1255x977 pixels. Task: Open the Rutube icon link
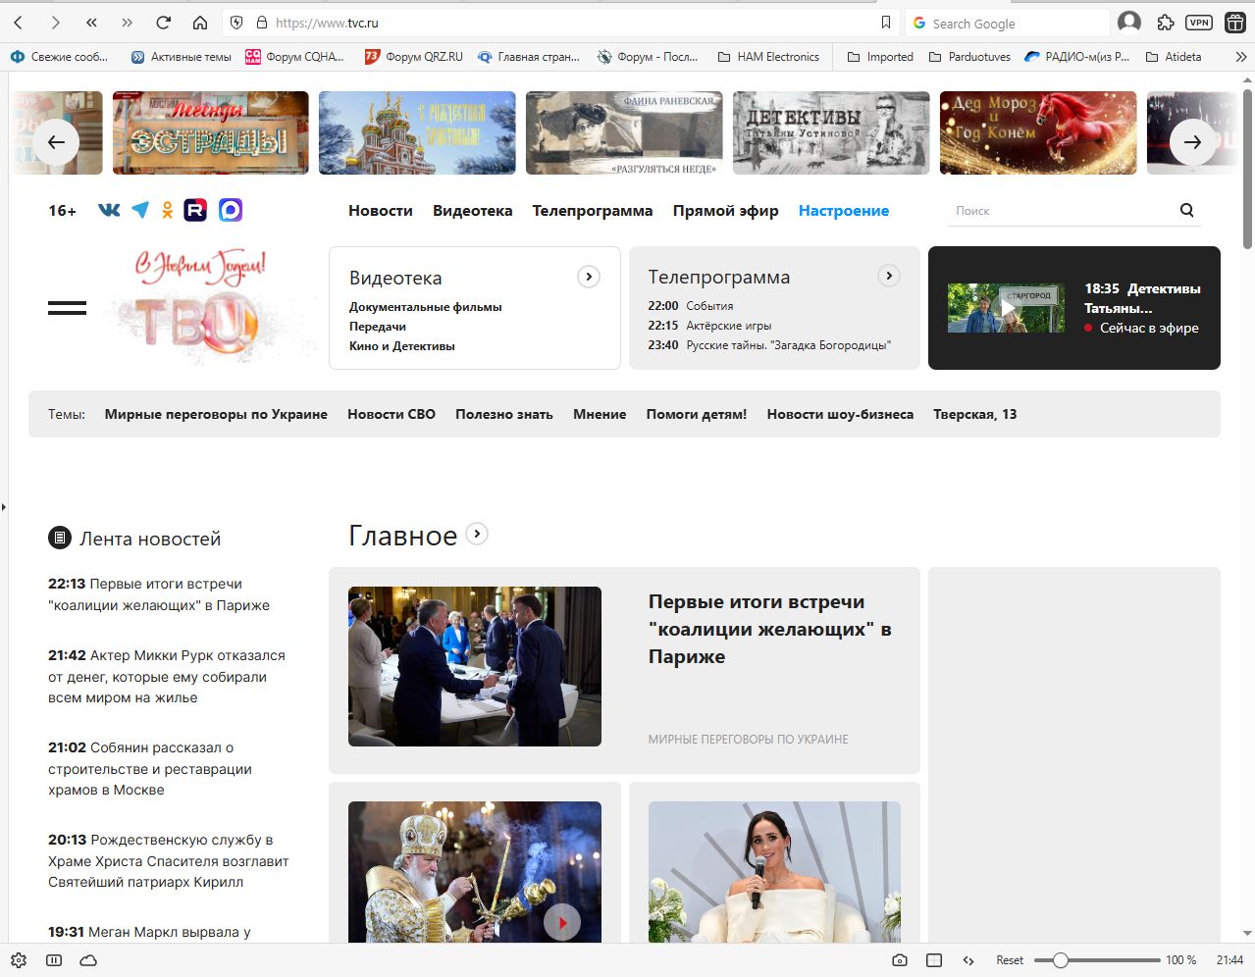[195, 210]
